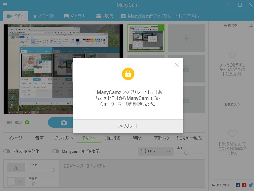Toggle the video/photo mode switch
Image resolution: width=254 pixels, height=191 pixels.
click(x=18, y=122)
